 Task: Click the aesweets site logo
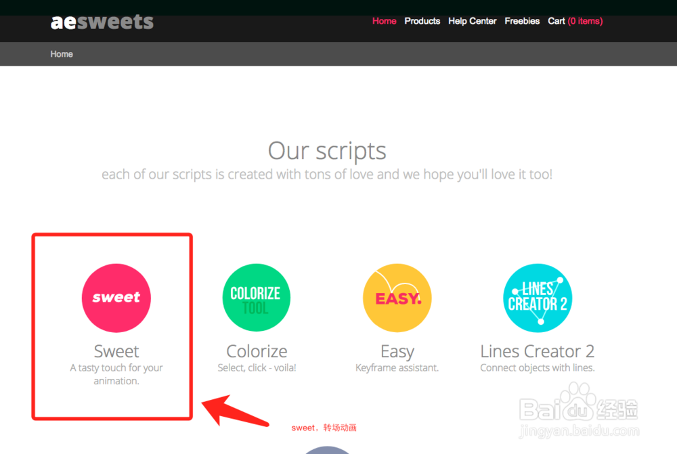pos(102,22)
